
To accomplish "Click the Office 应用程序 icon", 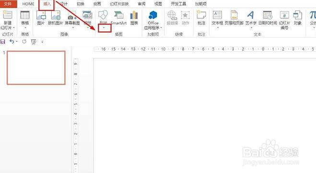I will point(153,15).
